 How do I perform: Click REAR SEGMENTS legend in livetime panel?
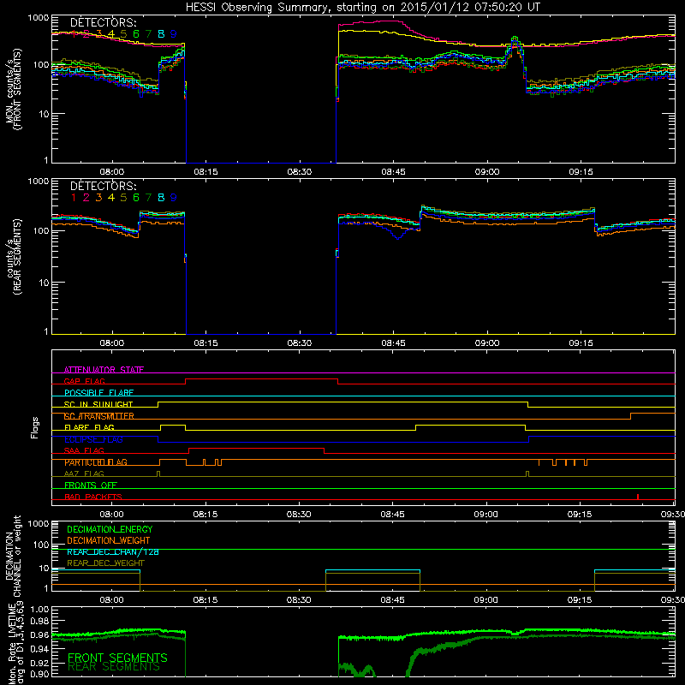[x=114, y=667]
